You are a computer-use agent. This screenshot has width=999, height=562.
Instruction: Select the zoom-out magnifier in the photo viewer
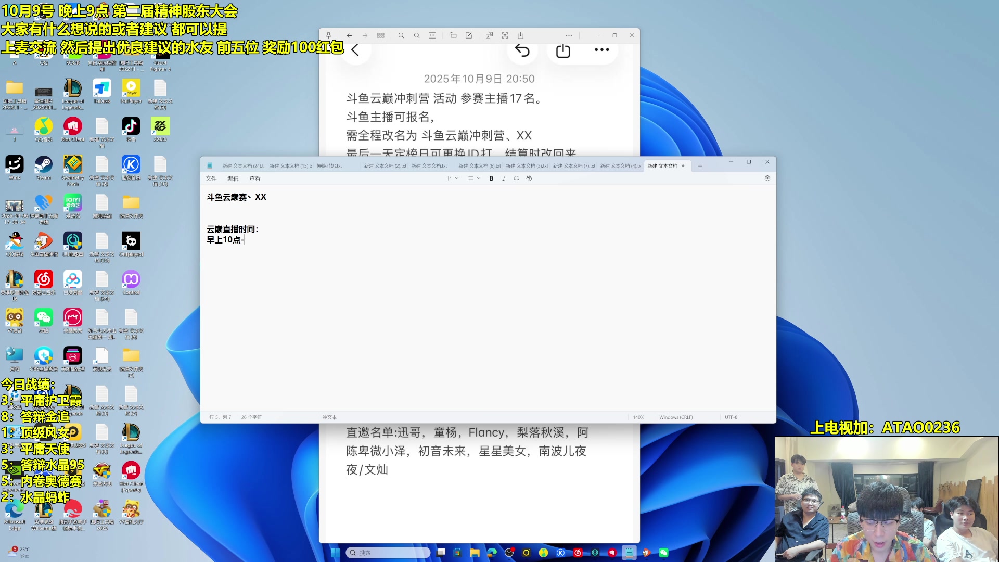click(x=417, y=35)
